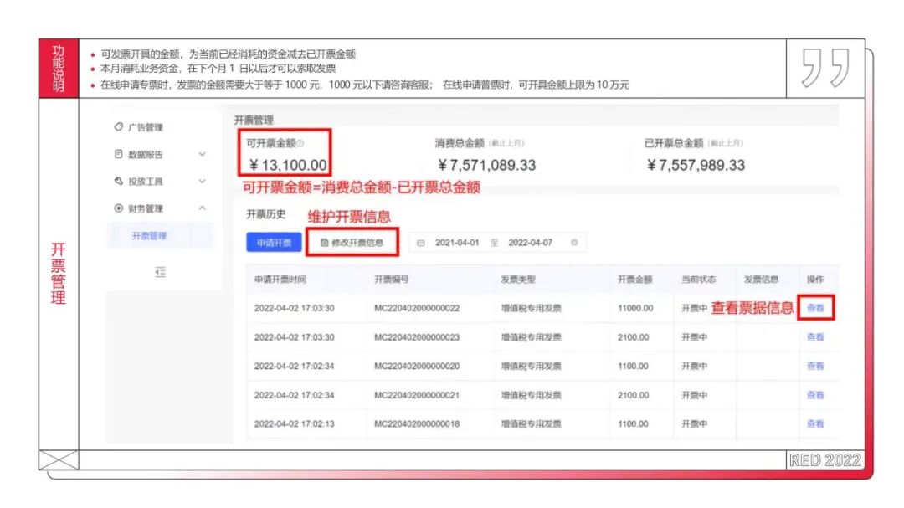Viewport: 904px width, 508px height.
Task: Click 查看 for invoice MC220402000000018
Action: [815, 423]
